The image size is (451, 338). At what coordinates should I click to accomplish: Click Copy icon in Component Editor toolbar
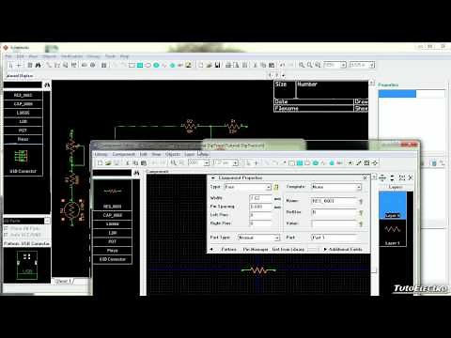tap(135, 162)
